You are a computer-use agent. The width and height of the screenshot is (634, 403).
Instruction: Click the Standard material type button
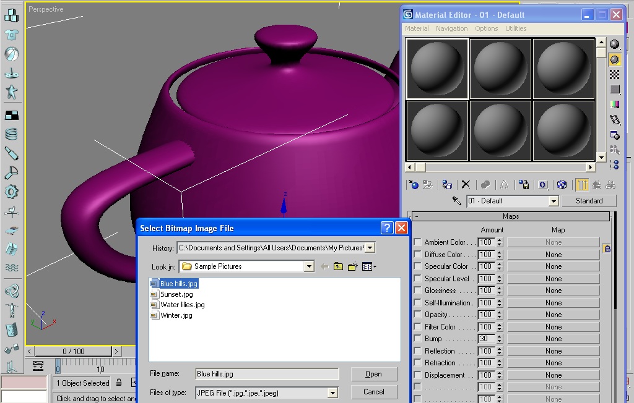coord(588,201)
